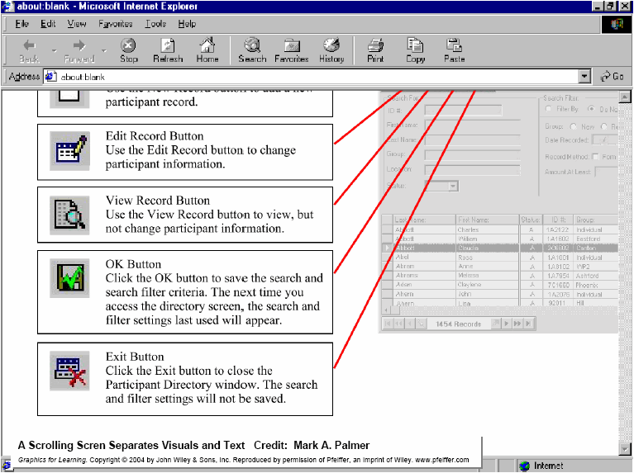Screen dimensions: 634x473
Task: Open the Favorites menu
Action: pyautogui.click(x=116, y=24)
